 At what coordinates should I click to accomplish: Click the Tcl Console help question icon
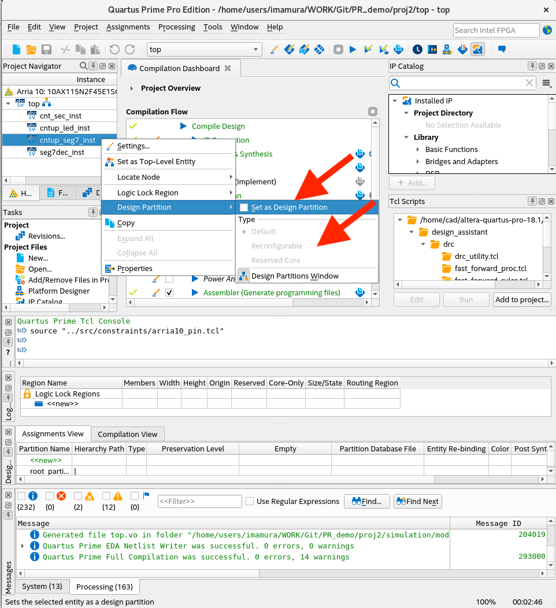click(8, 353)
